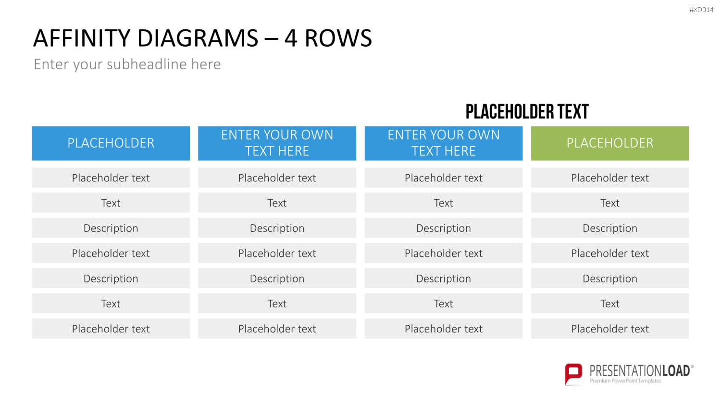The width and height of the screenshot is (721, 406).
Task: Select first 'Placeholder text' cell in column one
Action: (111, 178)
